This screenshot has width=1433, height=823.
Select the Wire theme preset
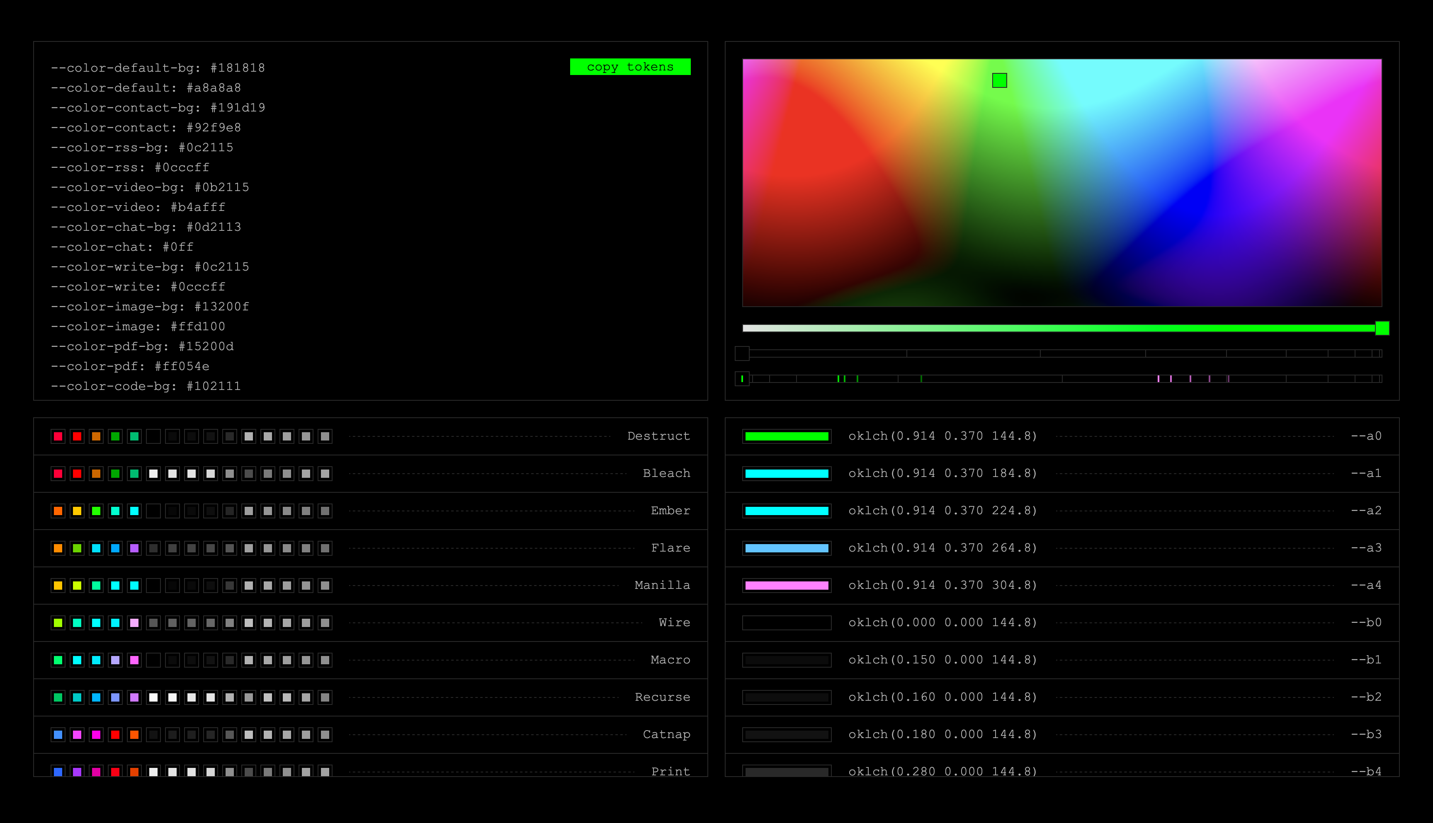[x=674, y=622]
